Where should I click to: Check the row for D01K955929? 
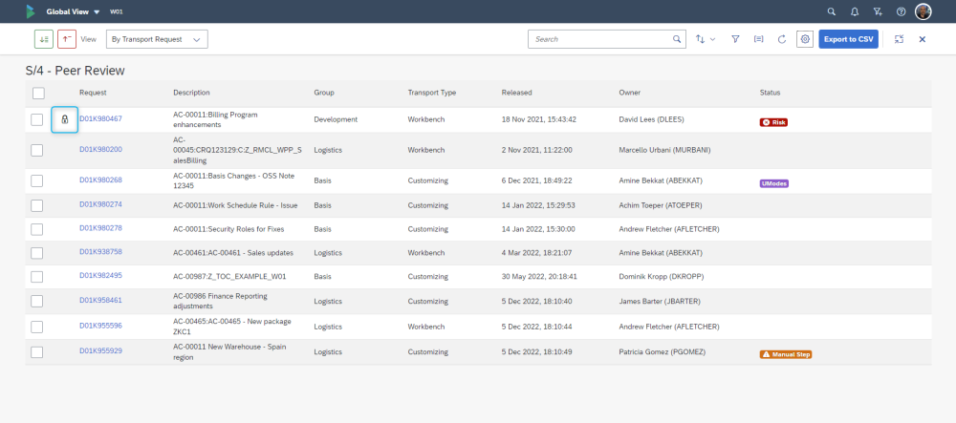coord(37,352)
